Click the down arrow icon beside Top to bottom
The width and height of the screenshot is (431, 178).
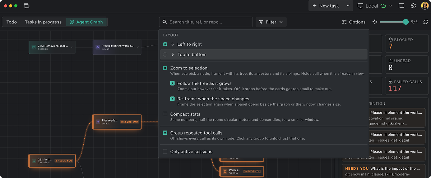[x=172, y=55]
